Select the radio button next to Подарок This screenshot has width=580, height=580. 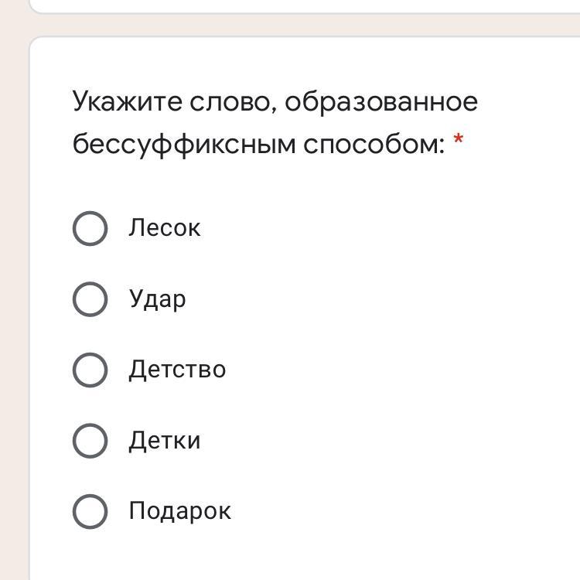pos(90,511)
